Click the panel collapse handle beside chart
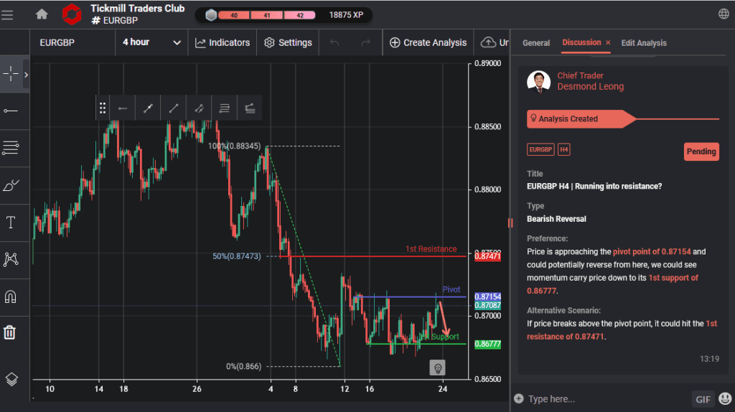The width and height of the screenshot is (735, 412). coord(510,223)
